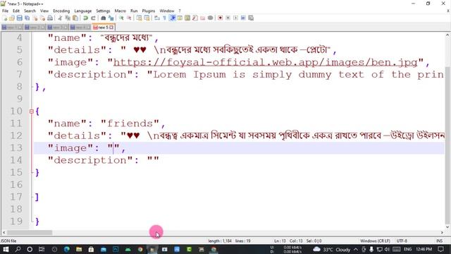The image size is (451, 254).
Task: Cut selection with the scissors icon
Action: click(60, 18)
